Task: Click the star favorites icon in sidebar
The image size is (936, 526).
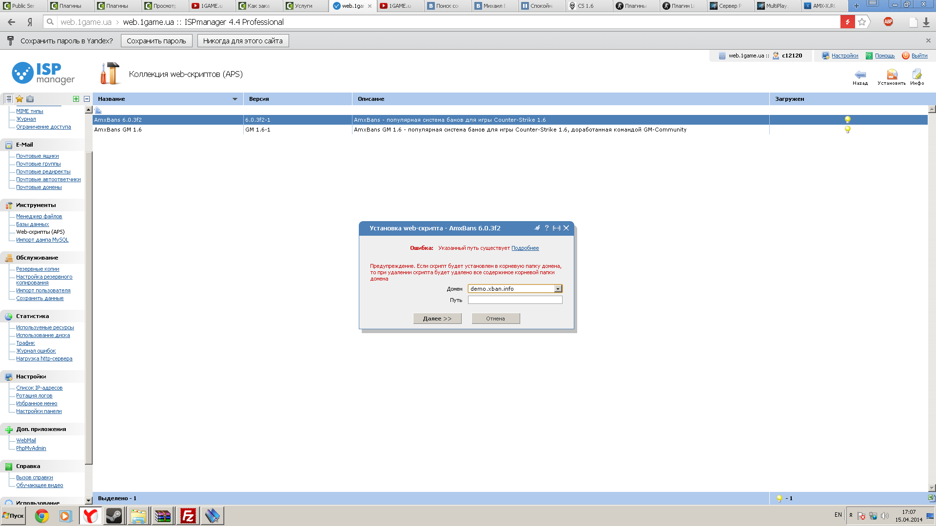Action: [19, 99]
